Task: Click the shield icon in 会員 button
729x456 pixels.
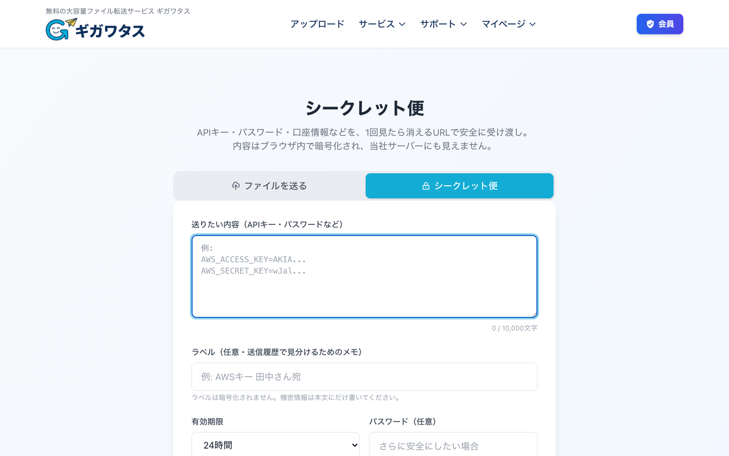Action: 650,24
